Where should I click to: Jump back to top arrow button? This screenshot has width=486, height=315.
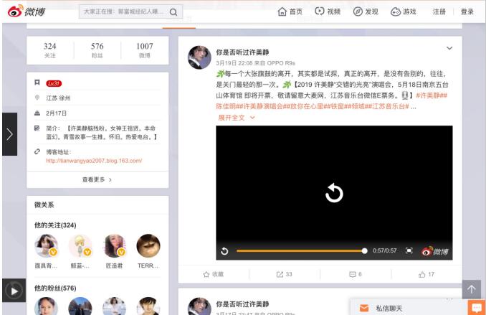pyautogui.click(x=472, y=289)
